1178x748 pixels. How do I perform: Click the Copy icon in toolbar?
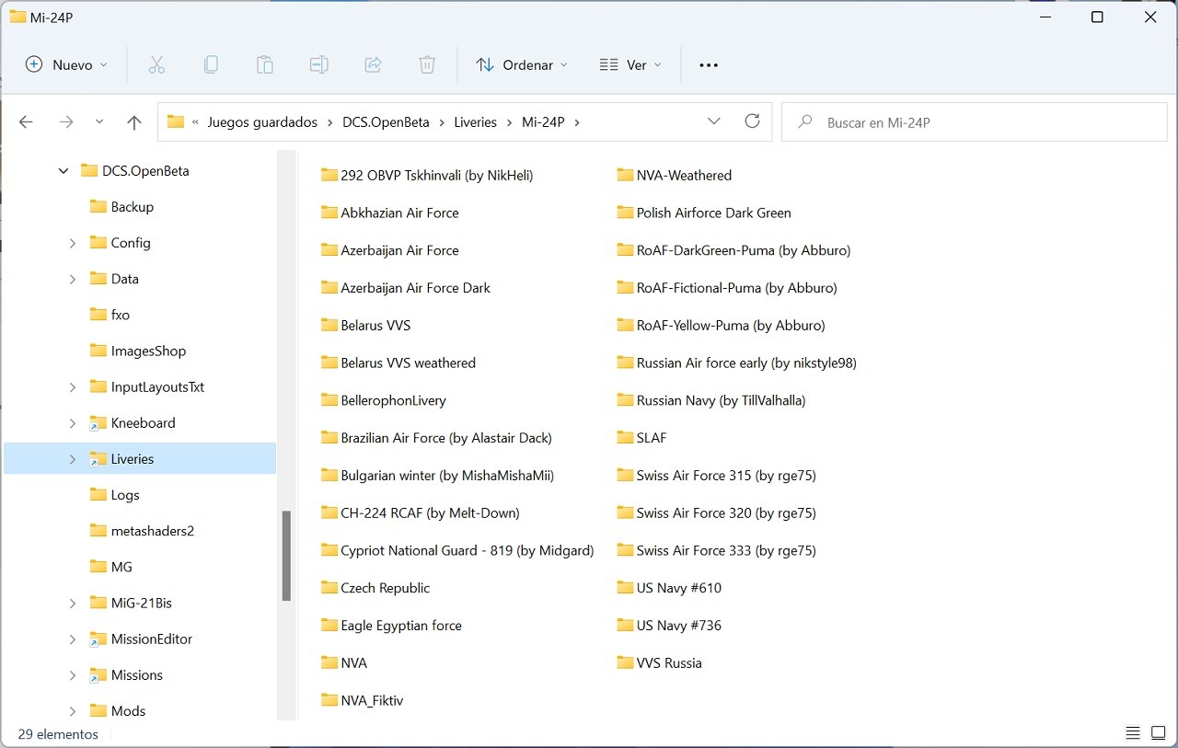click(211, 64)
